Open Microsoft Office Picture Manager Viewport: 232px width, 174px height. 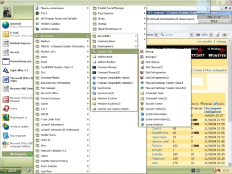(x=17, y=99)
